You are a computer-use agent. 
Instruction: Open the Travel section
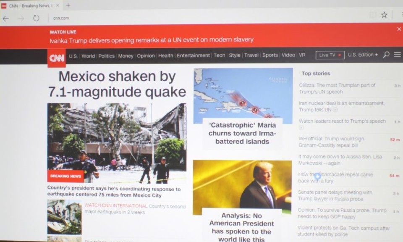pos(251,55)
